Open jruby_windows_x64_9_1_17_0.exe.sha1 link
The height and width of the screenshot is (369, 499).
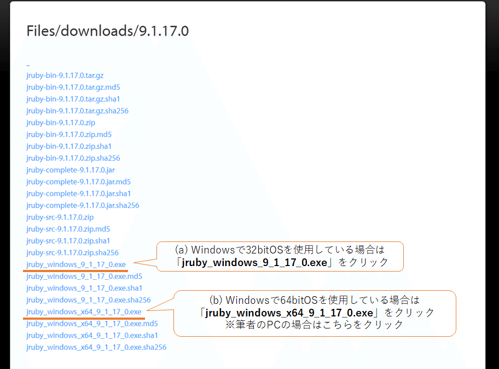pyautogui.click(x=92, y=335)
